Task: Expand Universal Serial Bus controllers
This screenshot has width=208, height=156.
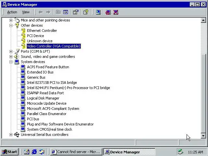Action: [11, 135]
